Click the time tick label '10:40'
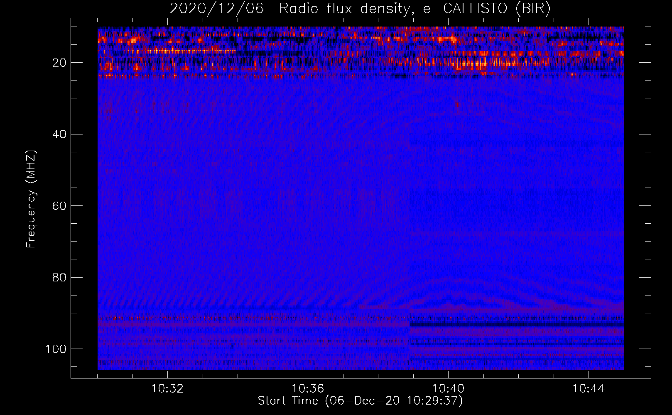Viewport: 672px width, 415px height. (448, 389)
